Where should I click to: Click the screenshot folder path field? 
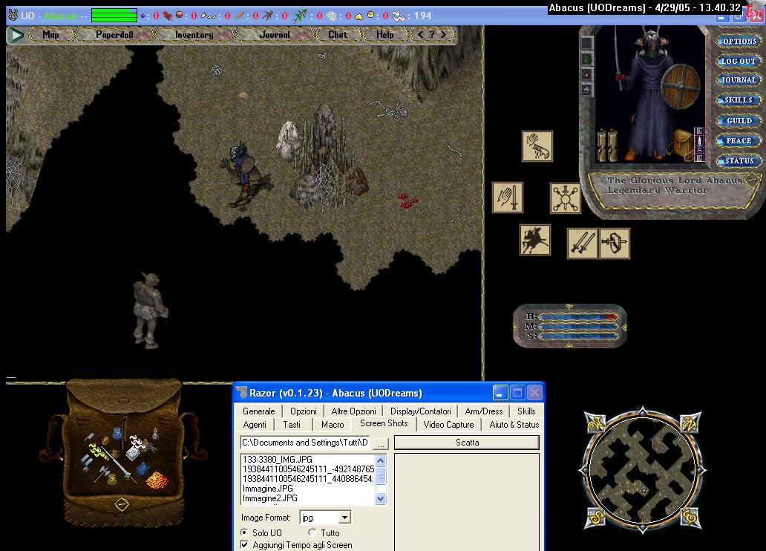pyautogui.click(x=305, y=443)
